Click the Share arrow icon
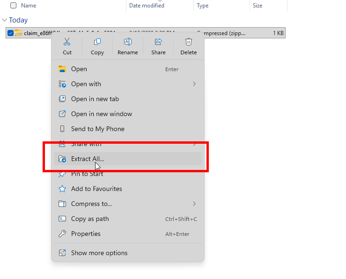Screen dimensions: 346x279 click(x=158, y=43)
